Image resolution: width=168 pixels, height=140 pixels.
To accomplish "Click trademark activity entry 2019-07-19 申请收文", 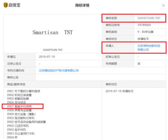I will [120, 91].
